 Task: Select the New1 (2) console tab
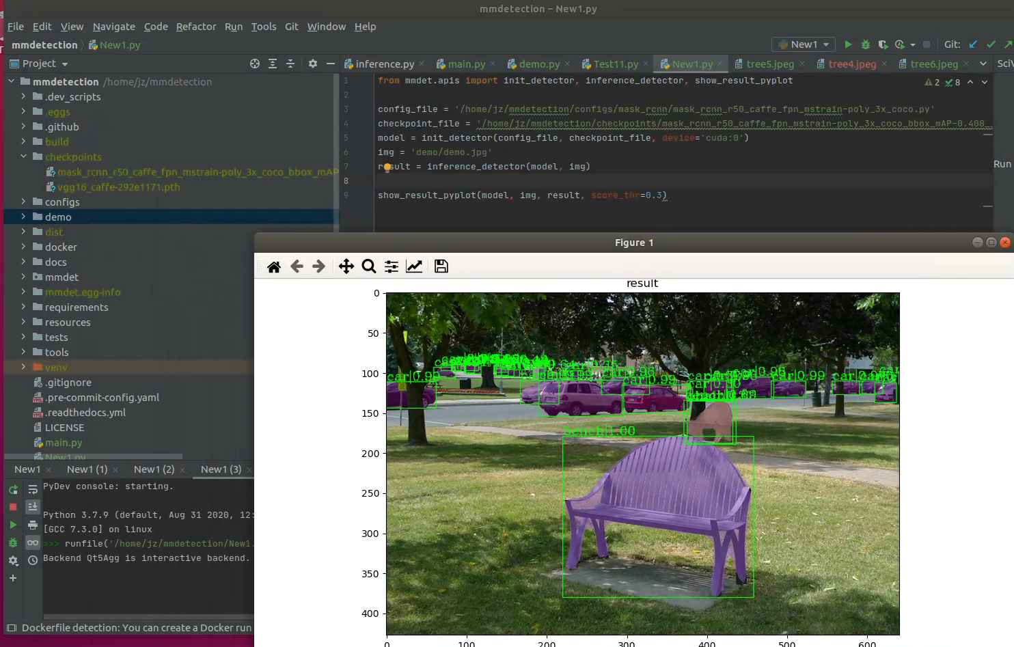click(x=154, y=469)
